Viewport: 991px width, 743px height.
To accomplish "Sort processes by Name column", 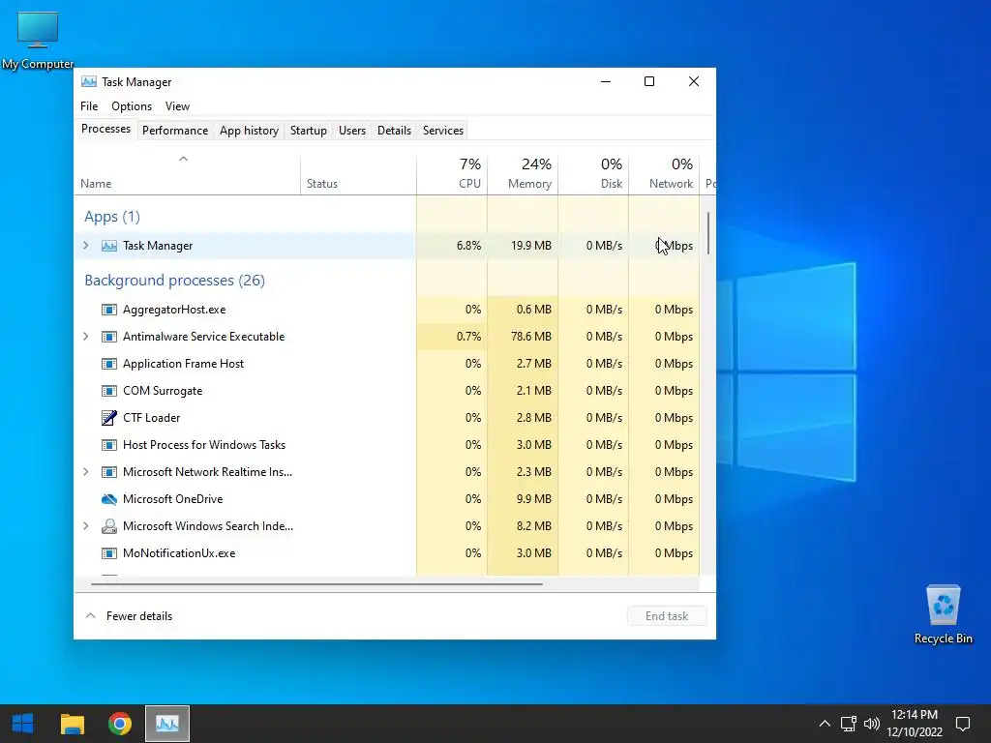I will click(187, 172).
